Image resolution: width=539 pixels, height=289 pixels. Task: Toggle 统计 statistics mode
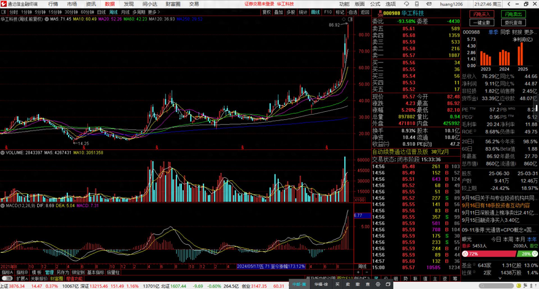coord(303,12)
